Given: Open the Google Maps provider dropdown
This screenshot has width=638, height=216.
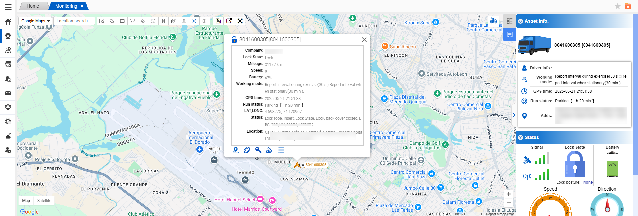Looking at the screenshot, I should [35, 21].
